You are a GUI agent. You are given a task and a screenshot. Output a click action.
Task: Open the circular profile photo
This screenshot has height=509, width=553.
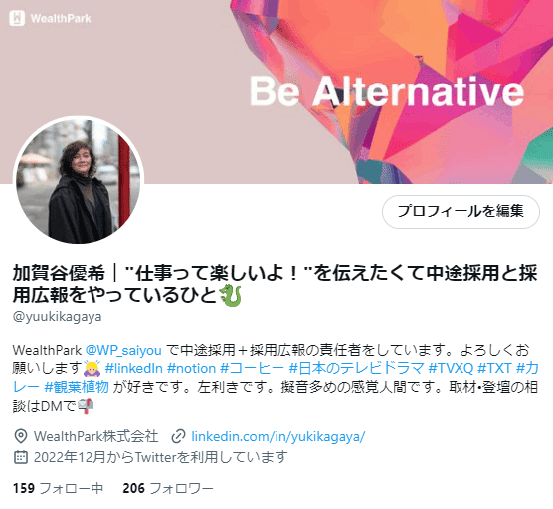pyautogui.click(x=79, y=181)
